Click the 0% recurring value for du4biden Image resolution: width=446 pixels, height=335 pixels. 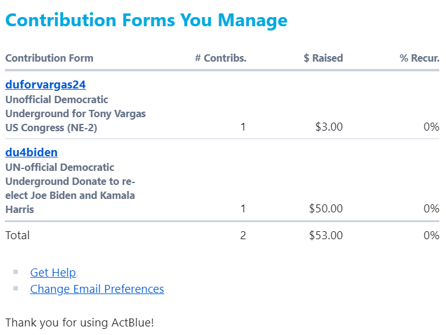coord(431,209)
